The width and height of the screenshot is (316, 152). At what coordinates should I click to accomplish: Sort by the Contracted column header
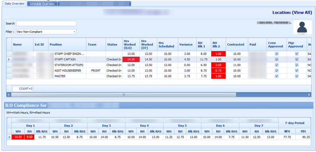[237, 44]
